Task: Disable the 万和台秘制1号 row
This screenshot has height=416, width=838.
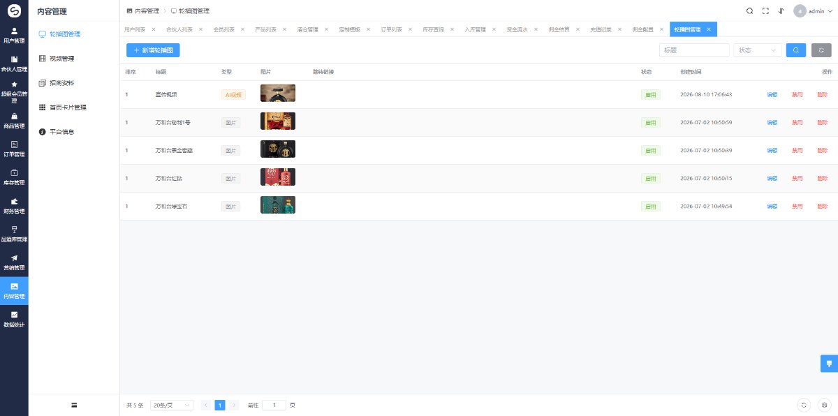Action: 797,122
